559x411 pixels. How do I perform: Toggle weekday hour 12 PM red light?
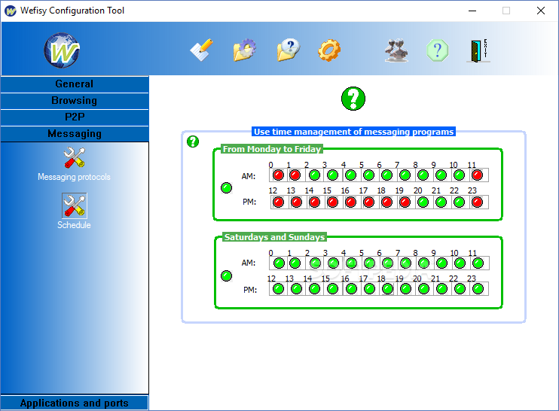tap(279, 202)
